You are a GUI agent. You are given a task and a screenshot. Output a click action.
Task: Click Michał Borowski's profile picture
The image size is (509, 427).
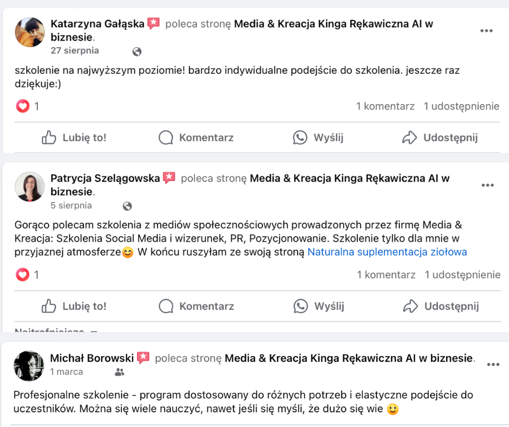coord(29,365)
